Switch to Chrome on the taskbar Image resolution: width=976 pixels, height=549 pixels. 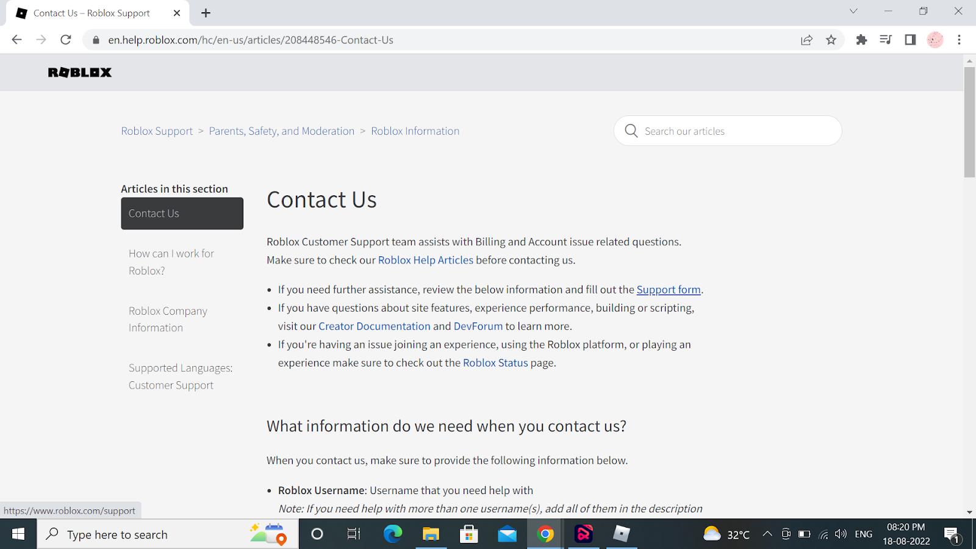click(545, 534)
